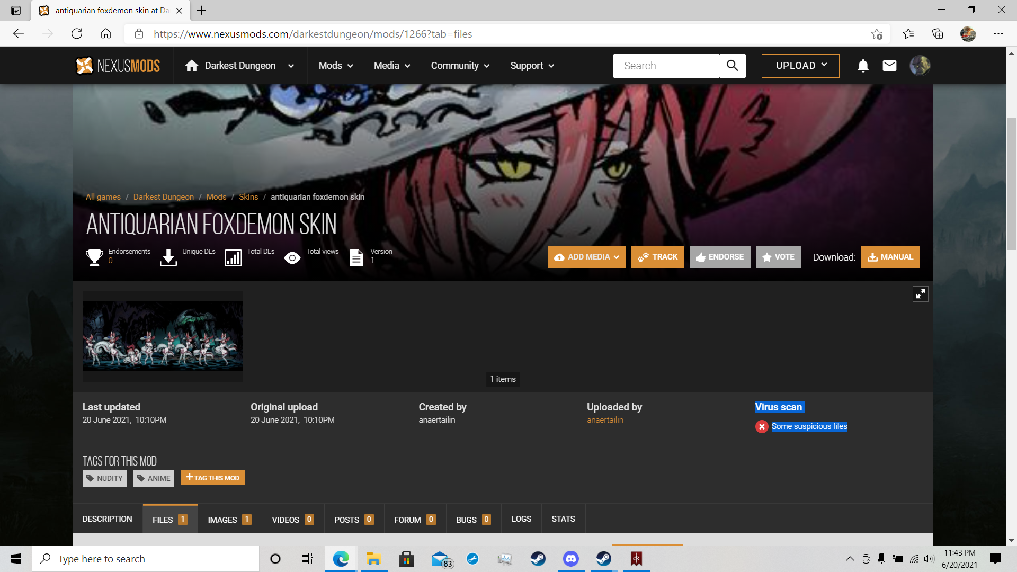Click the ANIME tag
Viewport: 1017px width, 572px height.
click(x=154, y=478)
